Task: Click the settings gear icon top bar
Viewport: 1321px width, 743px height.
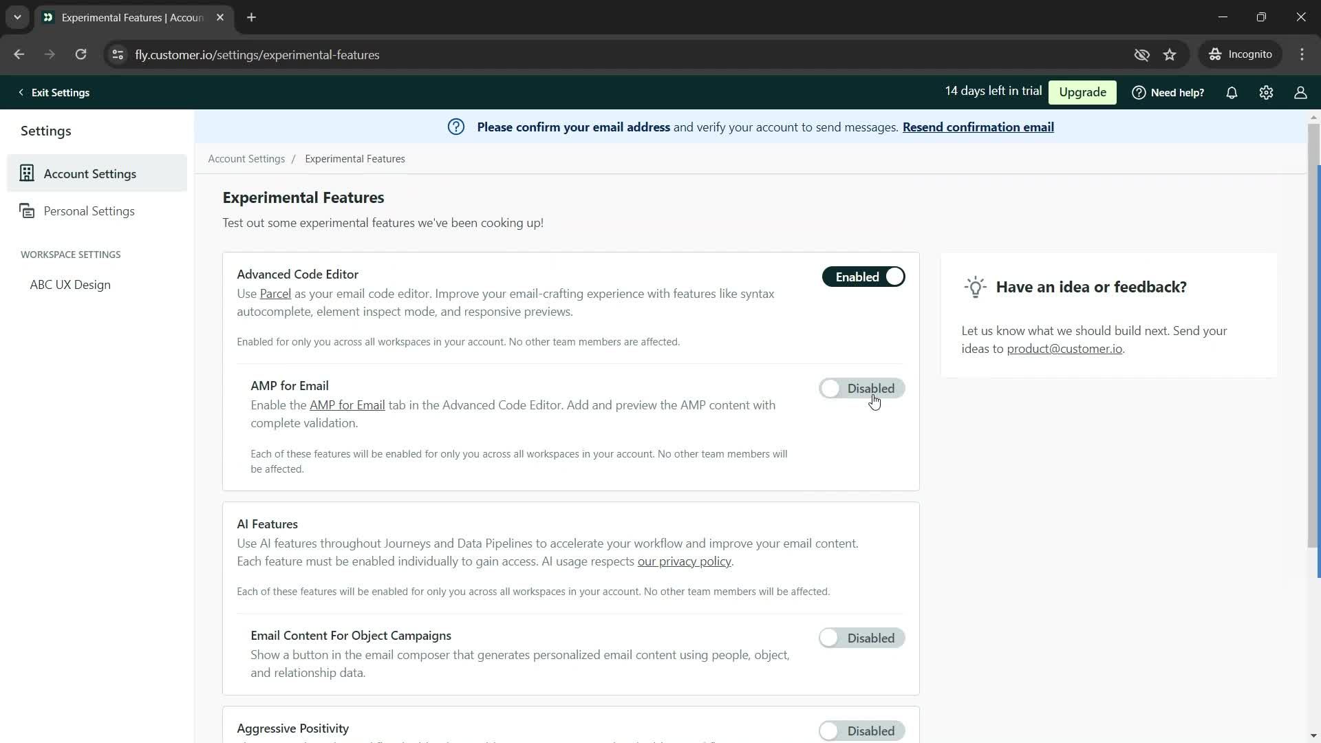Action: click(x=1267, y=93)
